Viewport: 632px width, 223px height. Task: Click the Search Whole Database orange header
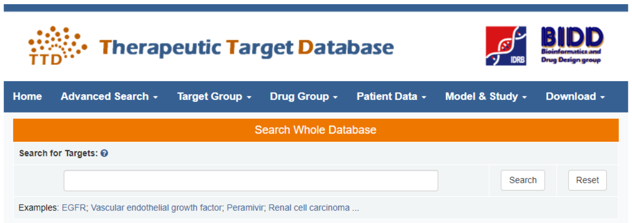[x=315, y=130]
